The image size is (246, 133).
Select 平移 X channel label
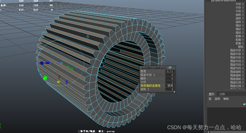click(x=240, y=4)
